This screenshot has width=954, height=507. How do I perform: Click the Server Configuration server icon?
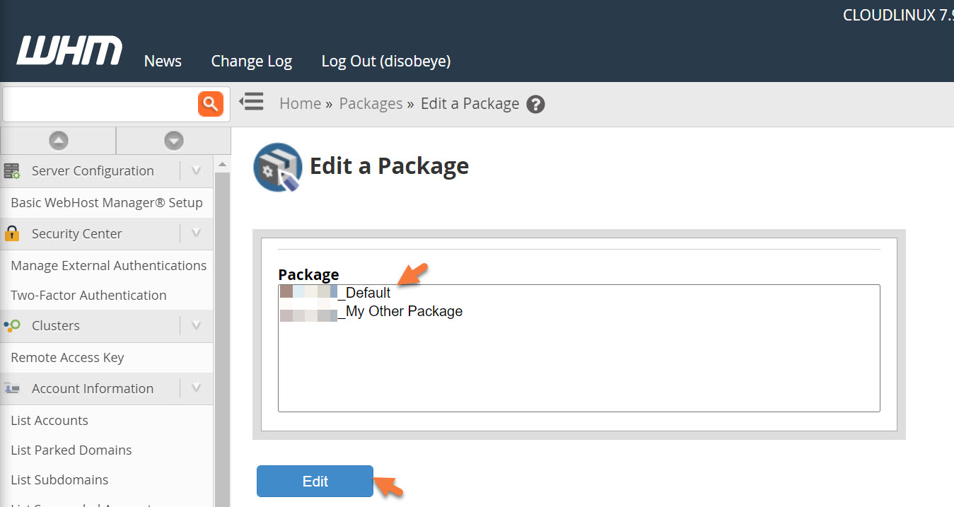pyautogui.click(x=12, y=170)
